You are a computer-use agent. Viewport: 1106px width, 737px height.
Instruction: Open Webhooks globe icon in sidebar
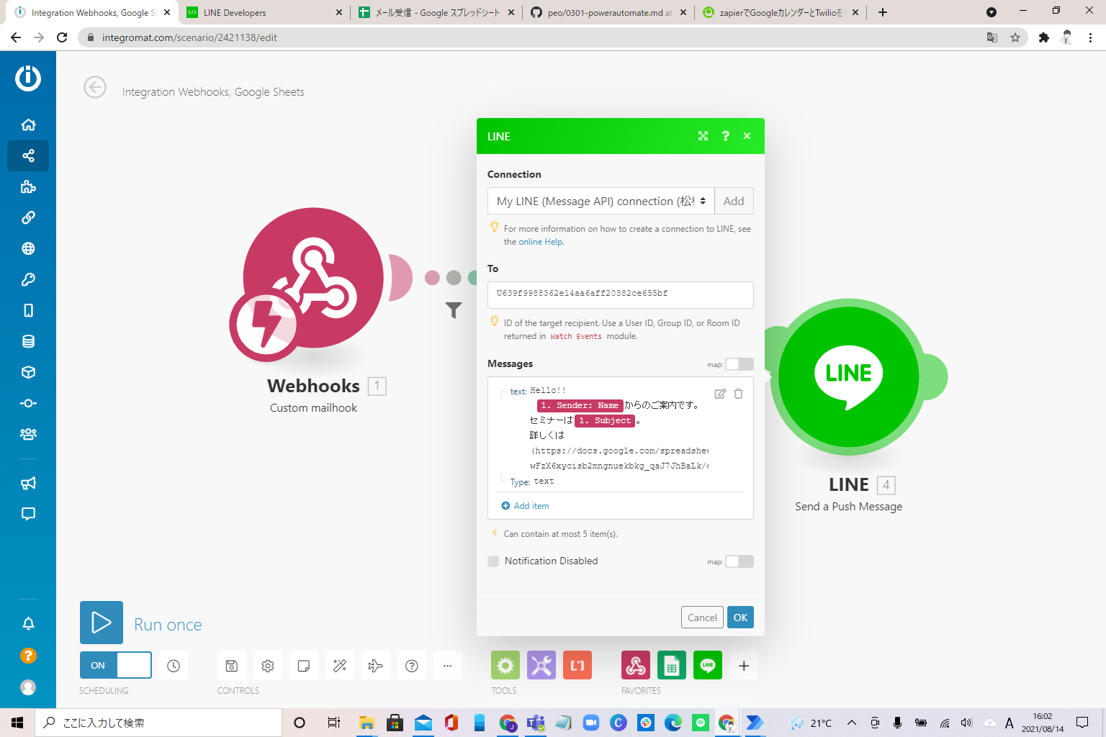point(28,248)
